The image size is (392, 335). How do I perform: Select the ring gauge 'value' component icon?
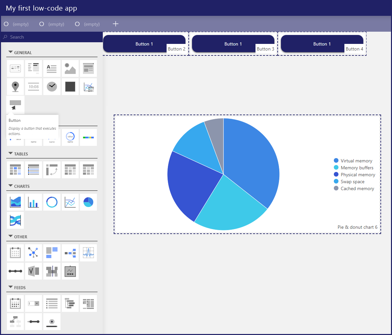(x=70, y=137)
